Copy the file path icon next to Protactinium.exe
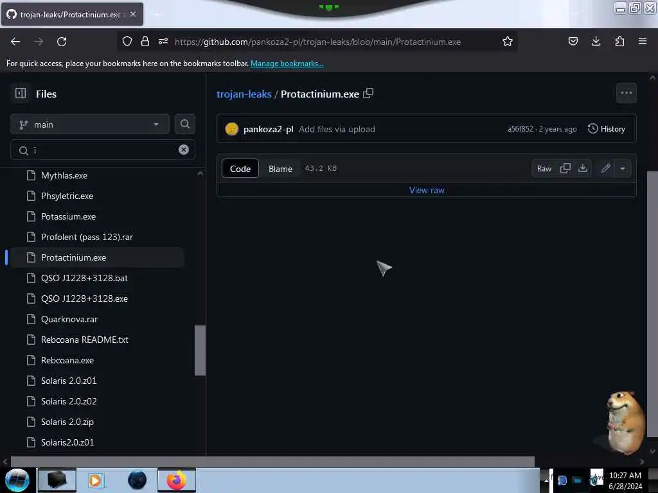Screen dimensions: 658x493 point(368,93)
